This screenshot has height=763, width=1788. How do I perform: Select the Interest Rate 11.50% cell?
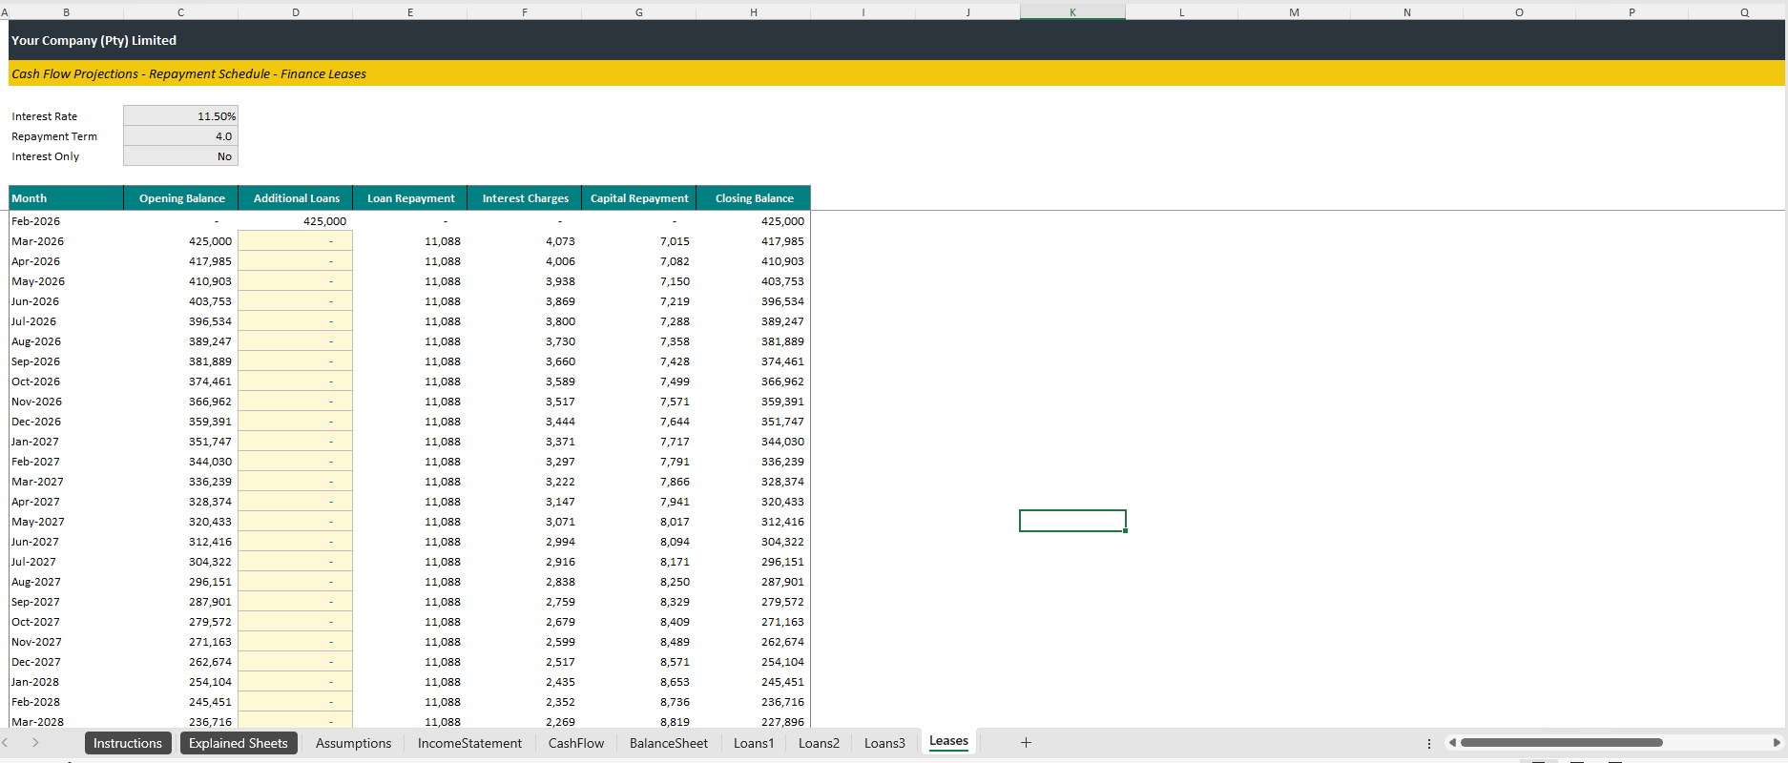180,116
